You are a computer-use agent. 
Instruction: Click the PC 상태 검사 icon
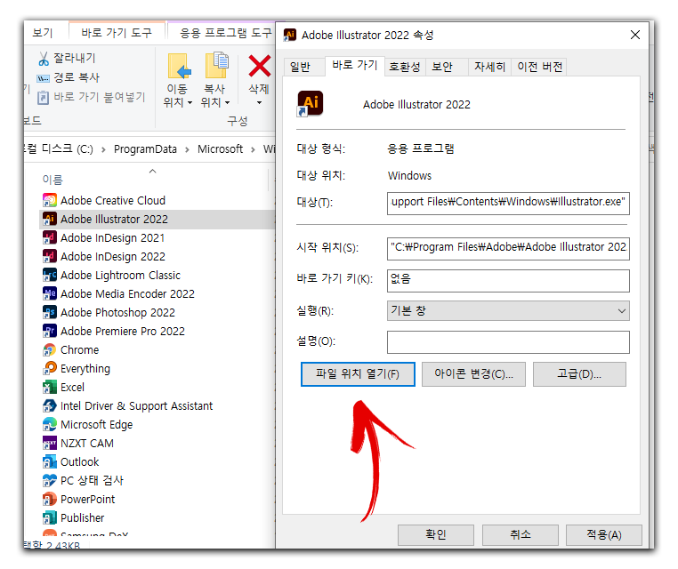pos(50,480)
